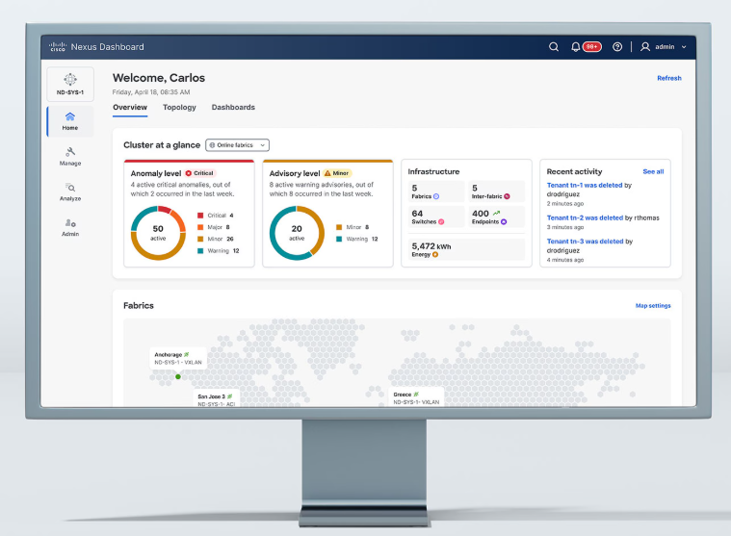Click the Switches count tile
Screen dimensions: 731x536
point(435,217)
